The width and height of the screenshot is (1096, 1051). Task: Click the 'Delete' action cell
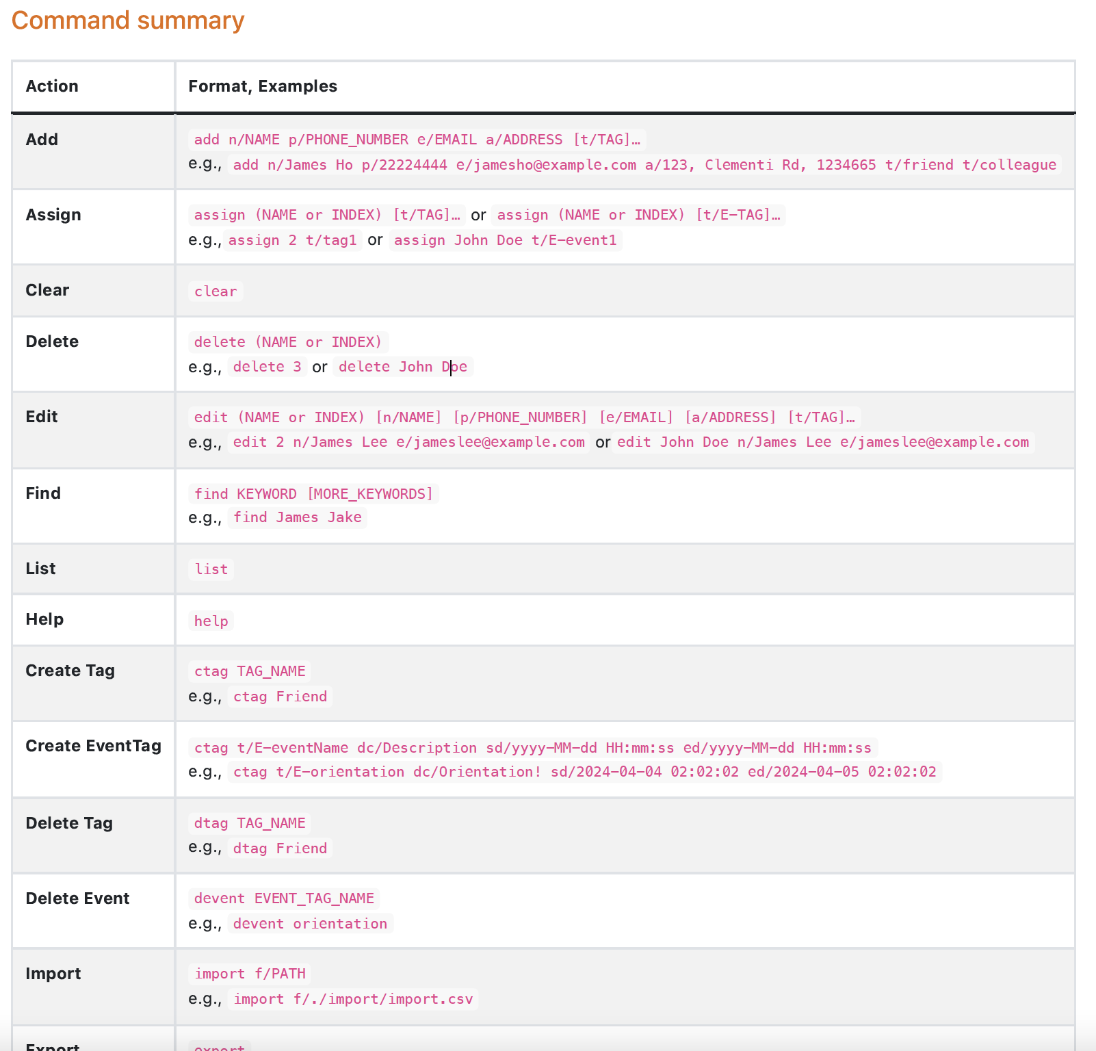pyautogui.click(x=93, y=354)
